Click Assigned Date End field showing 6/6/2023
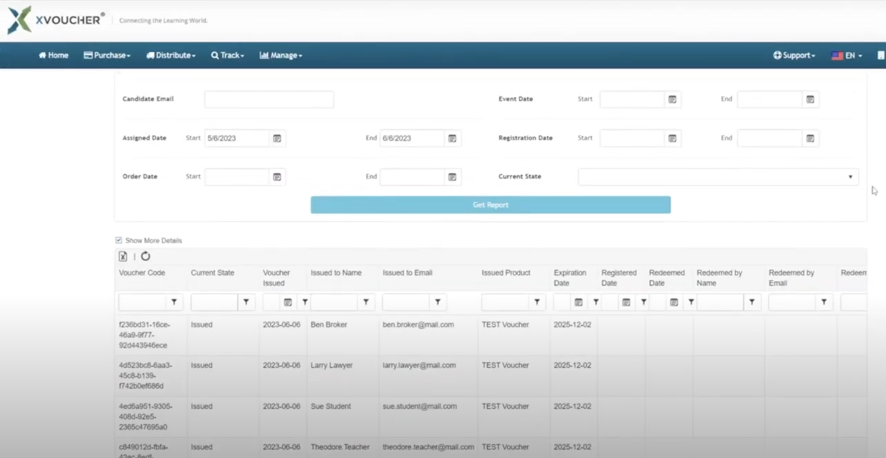Viewport: 886px width, 458px height. [x=412, y=139]
